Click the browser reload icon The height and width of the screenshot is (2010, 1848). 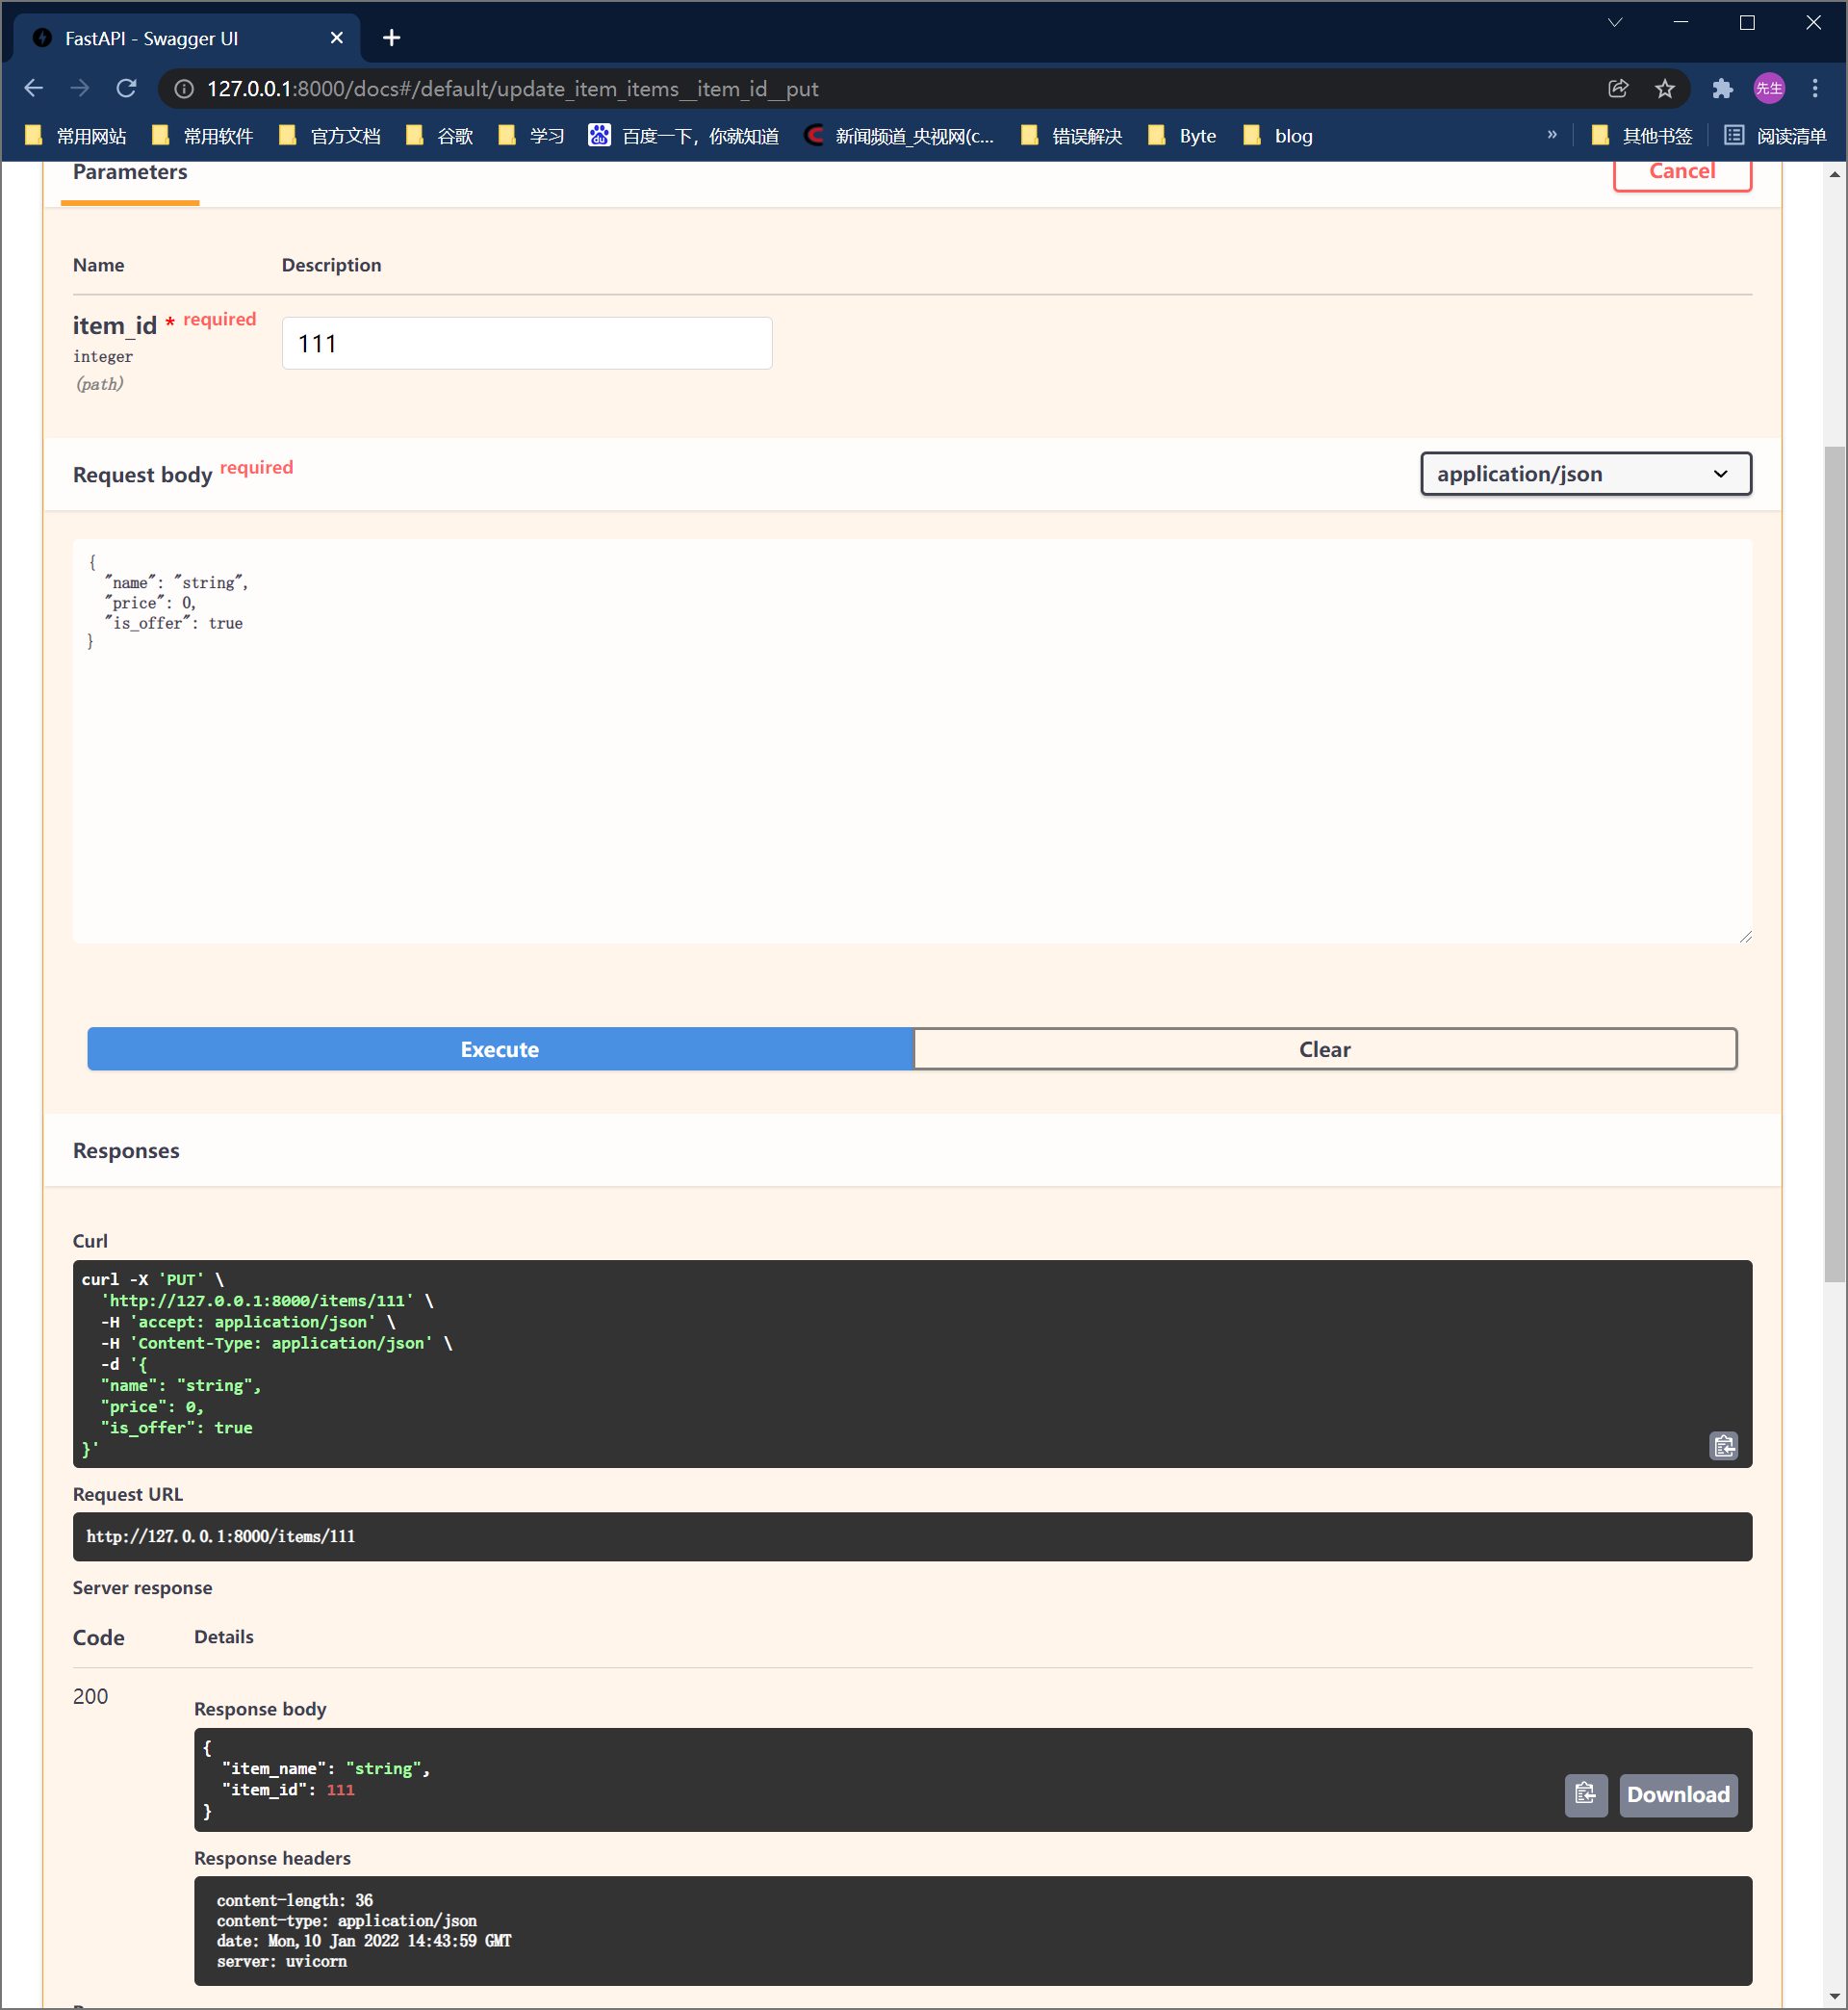coord(127,89)
